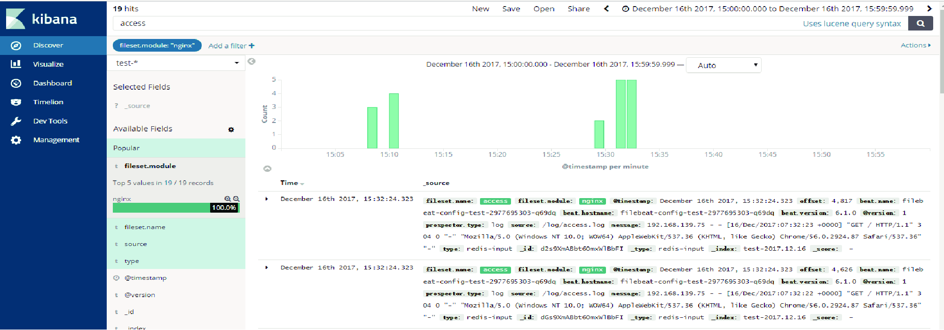Open the Visualize bar chart icon

[x=16, y=64]
